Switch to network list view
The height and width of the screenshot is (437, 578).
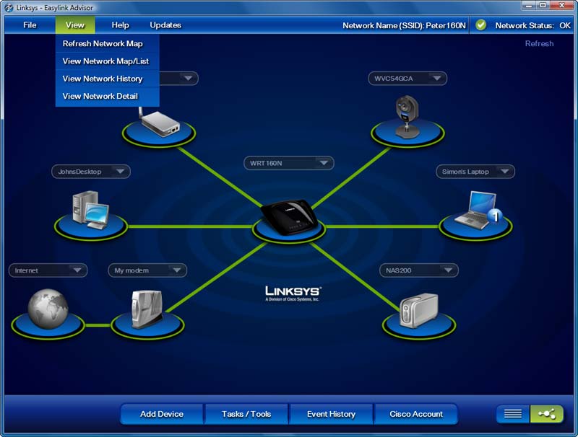(x=513, y=414)
